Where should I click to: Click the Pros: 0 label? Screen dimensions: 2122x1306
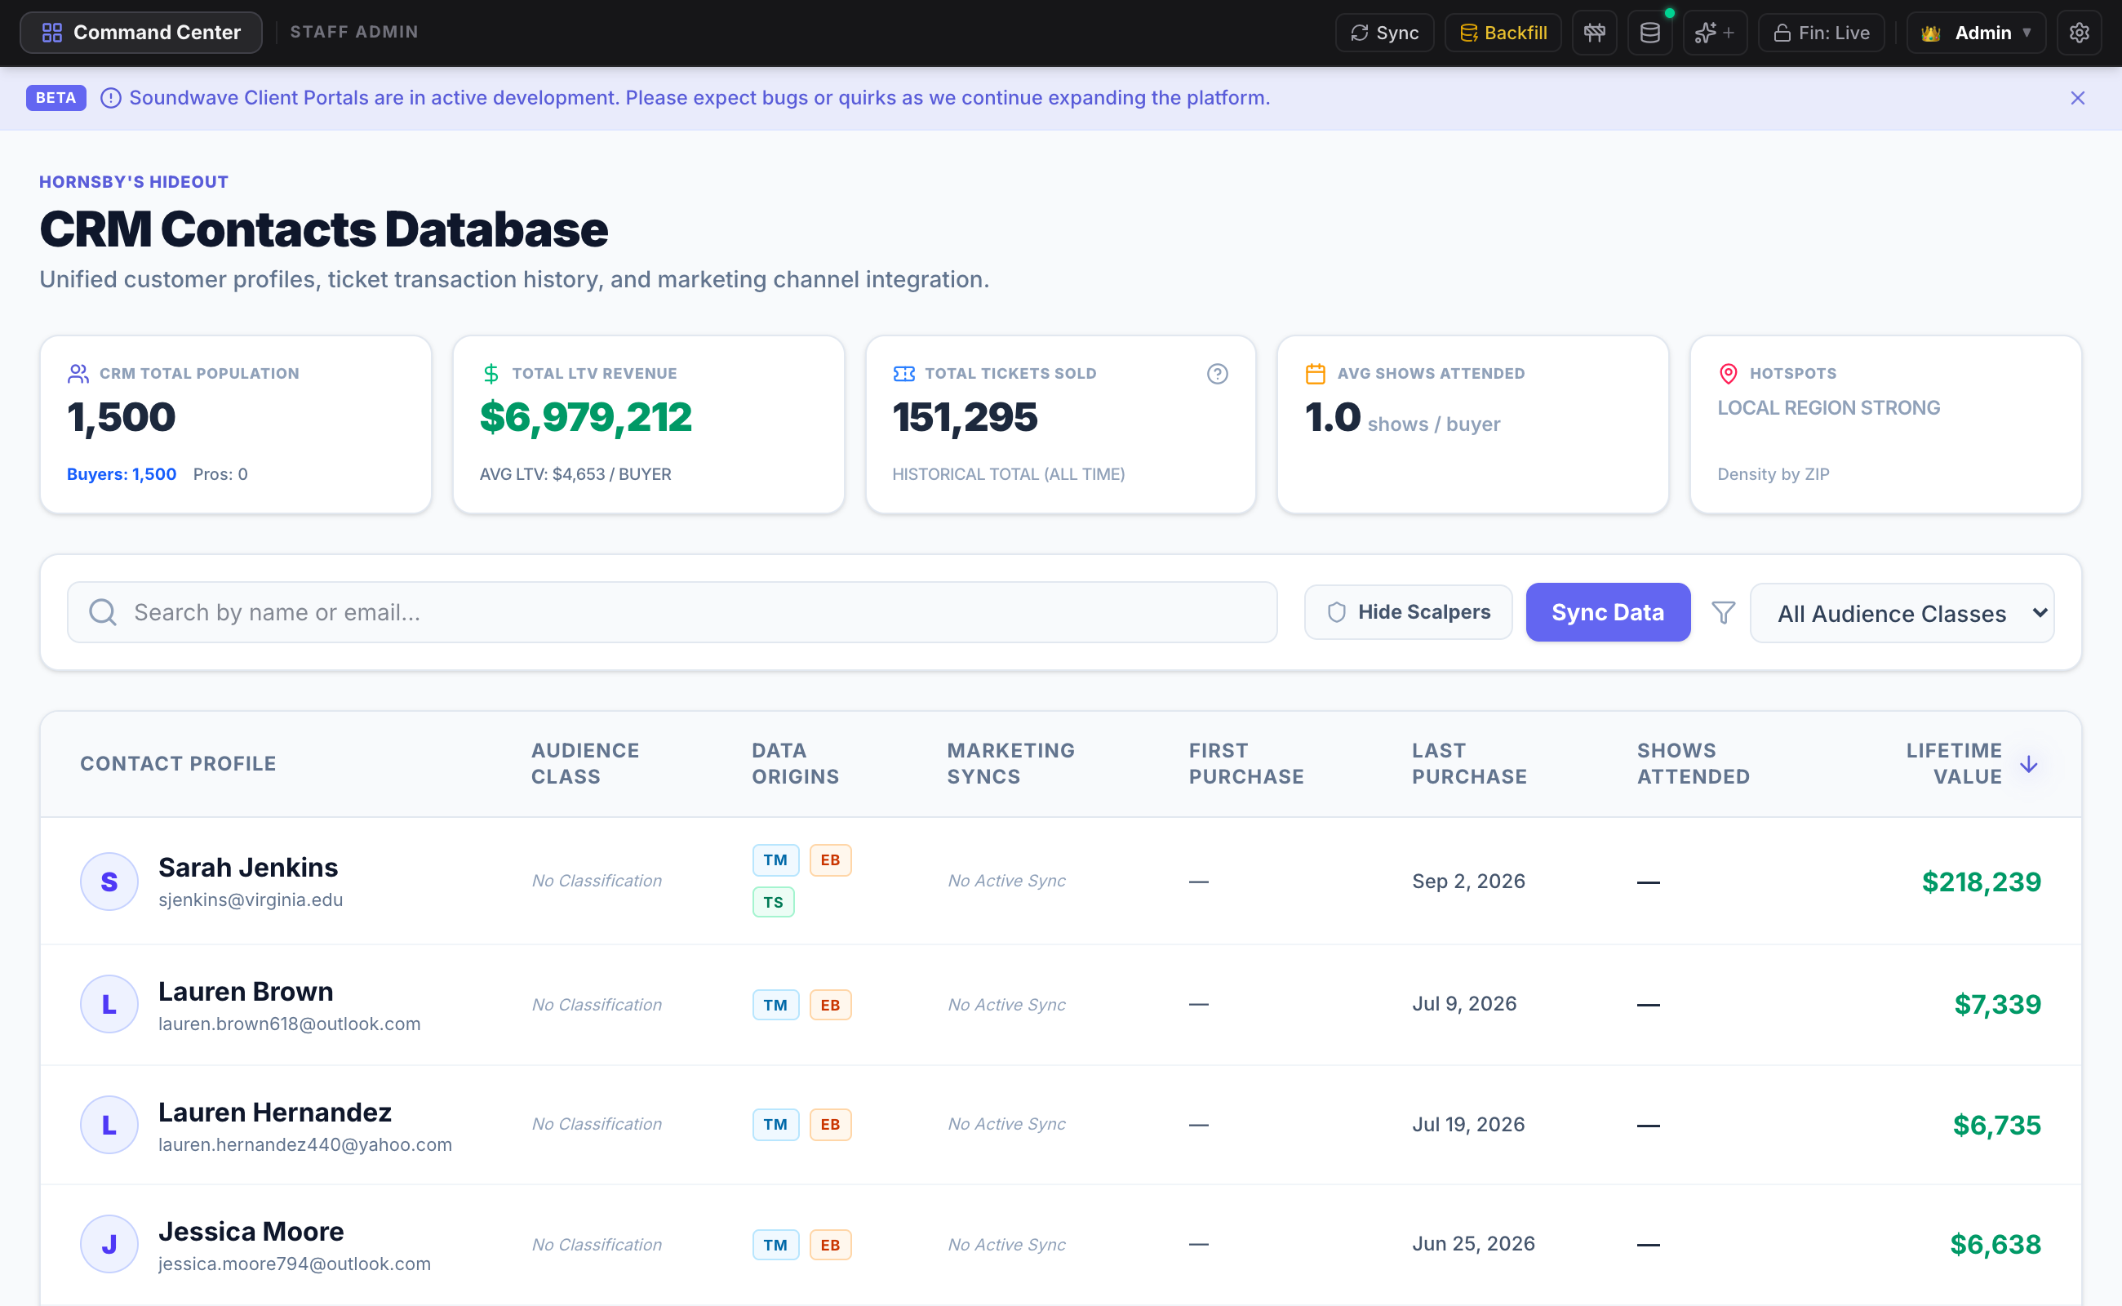[x=220, y=474]
